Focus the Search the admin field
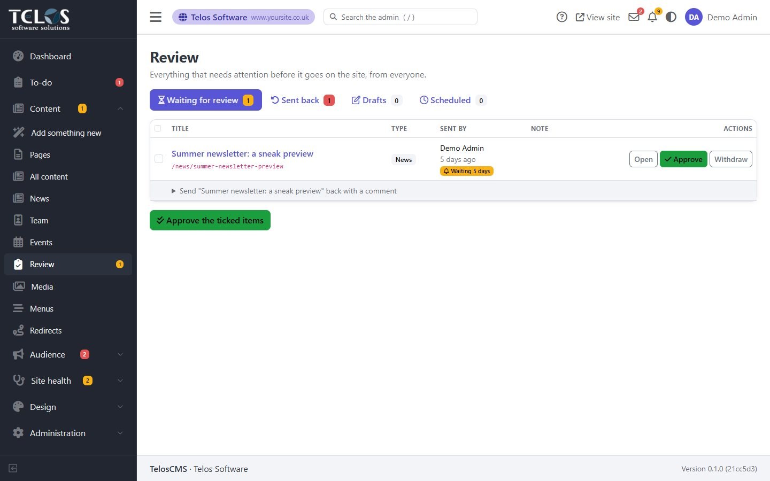 pyautogui.click(x=401, y=17)
